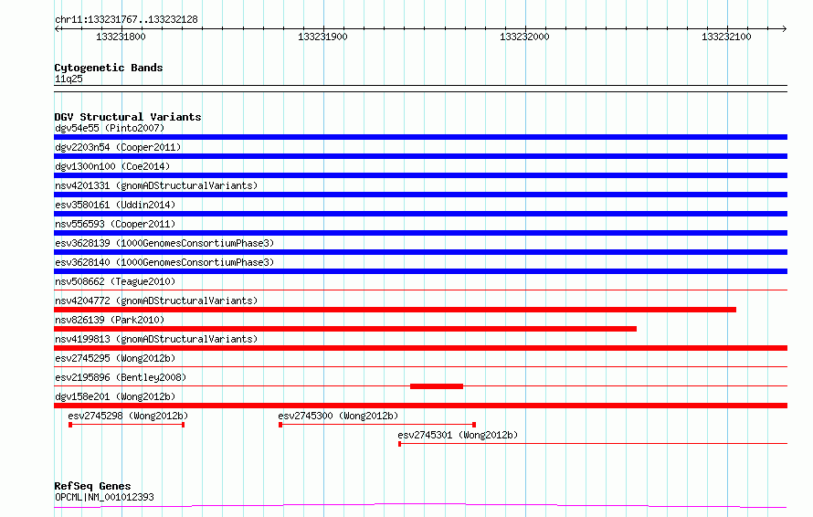
Task: Click the nsv556593 (Cooper2011) label
Action: [115, 224]
